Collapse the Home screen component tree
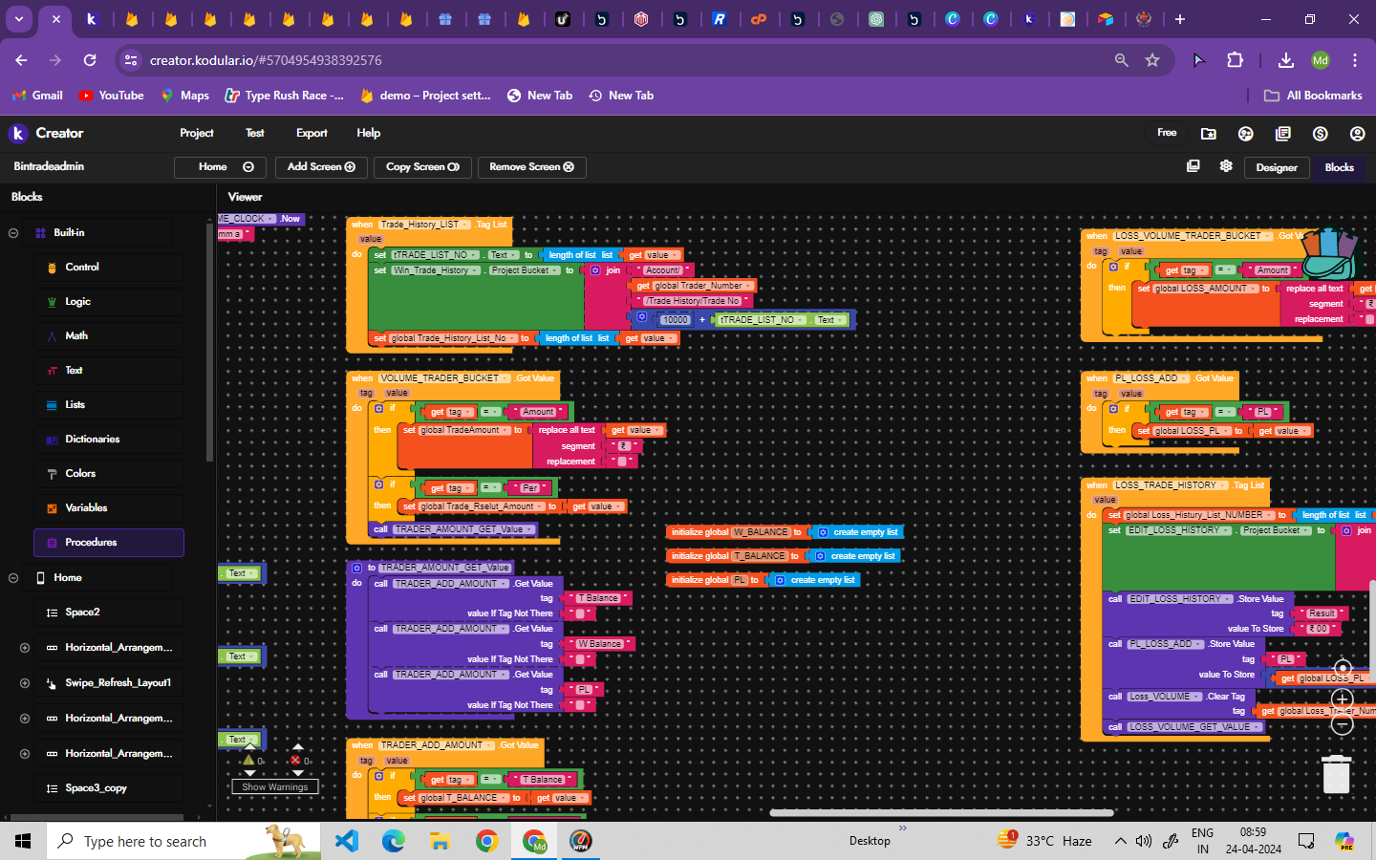The width and height of the screenshot is (1376, 860). coord(13,578)
